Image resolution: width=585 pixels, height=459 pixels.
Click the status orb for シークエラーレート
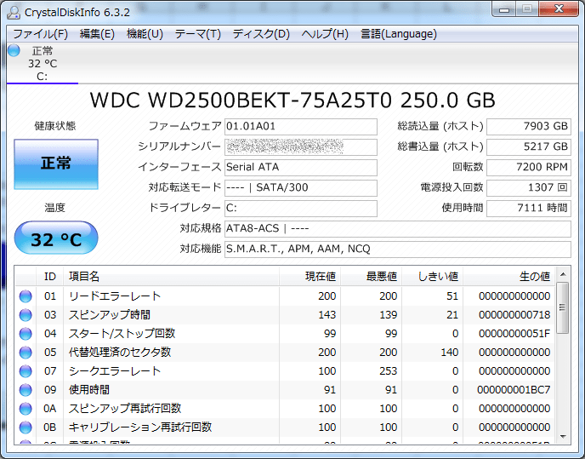[26, 371]
